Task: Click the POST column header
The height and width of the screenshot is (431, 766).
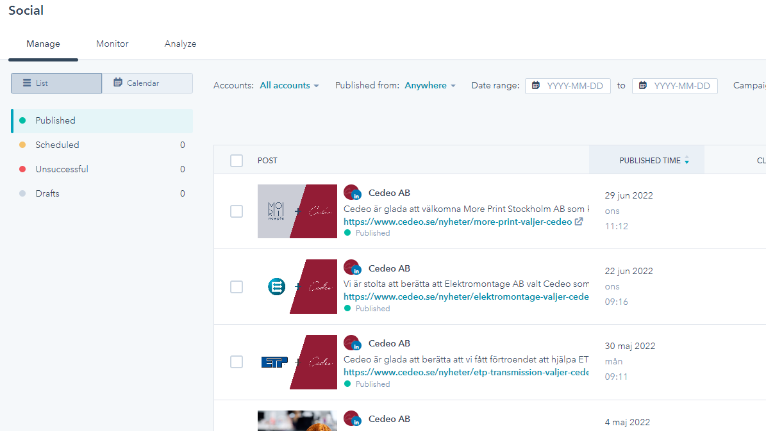Action: coord(267,161)
